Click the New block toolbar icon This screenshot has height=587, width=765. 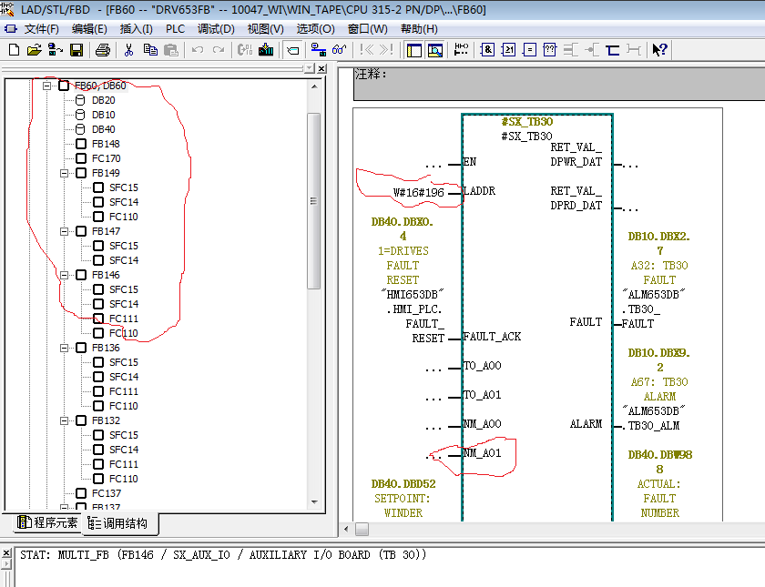click(x=15, y=50)
